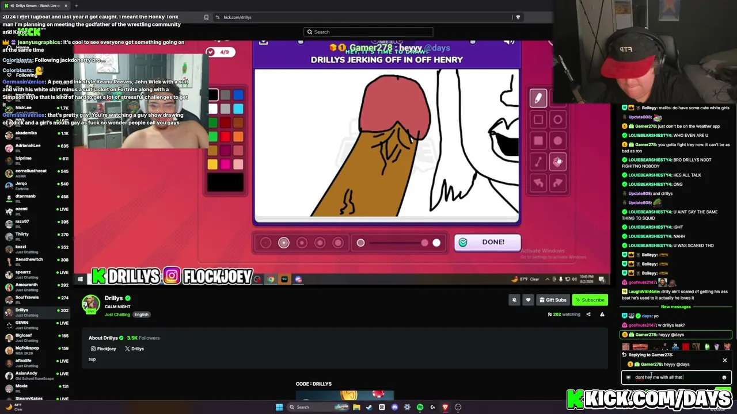Redo the drawing stroke

[557, 183]
